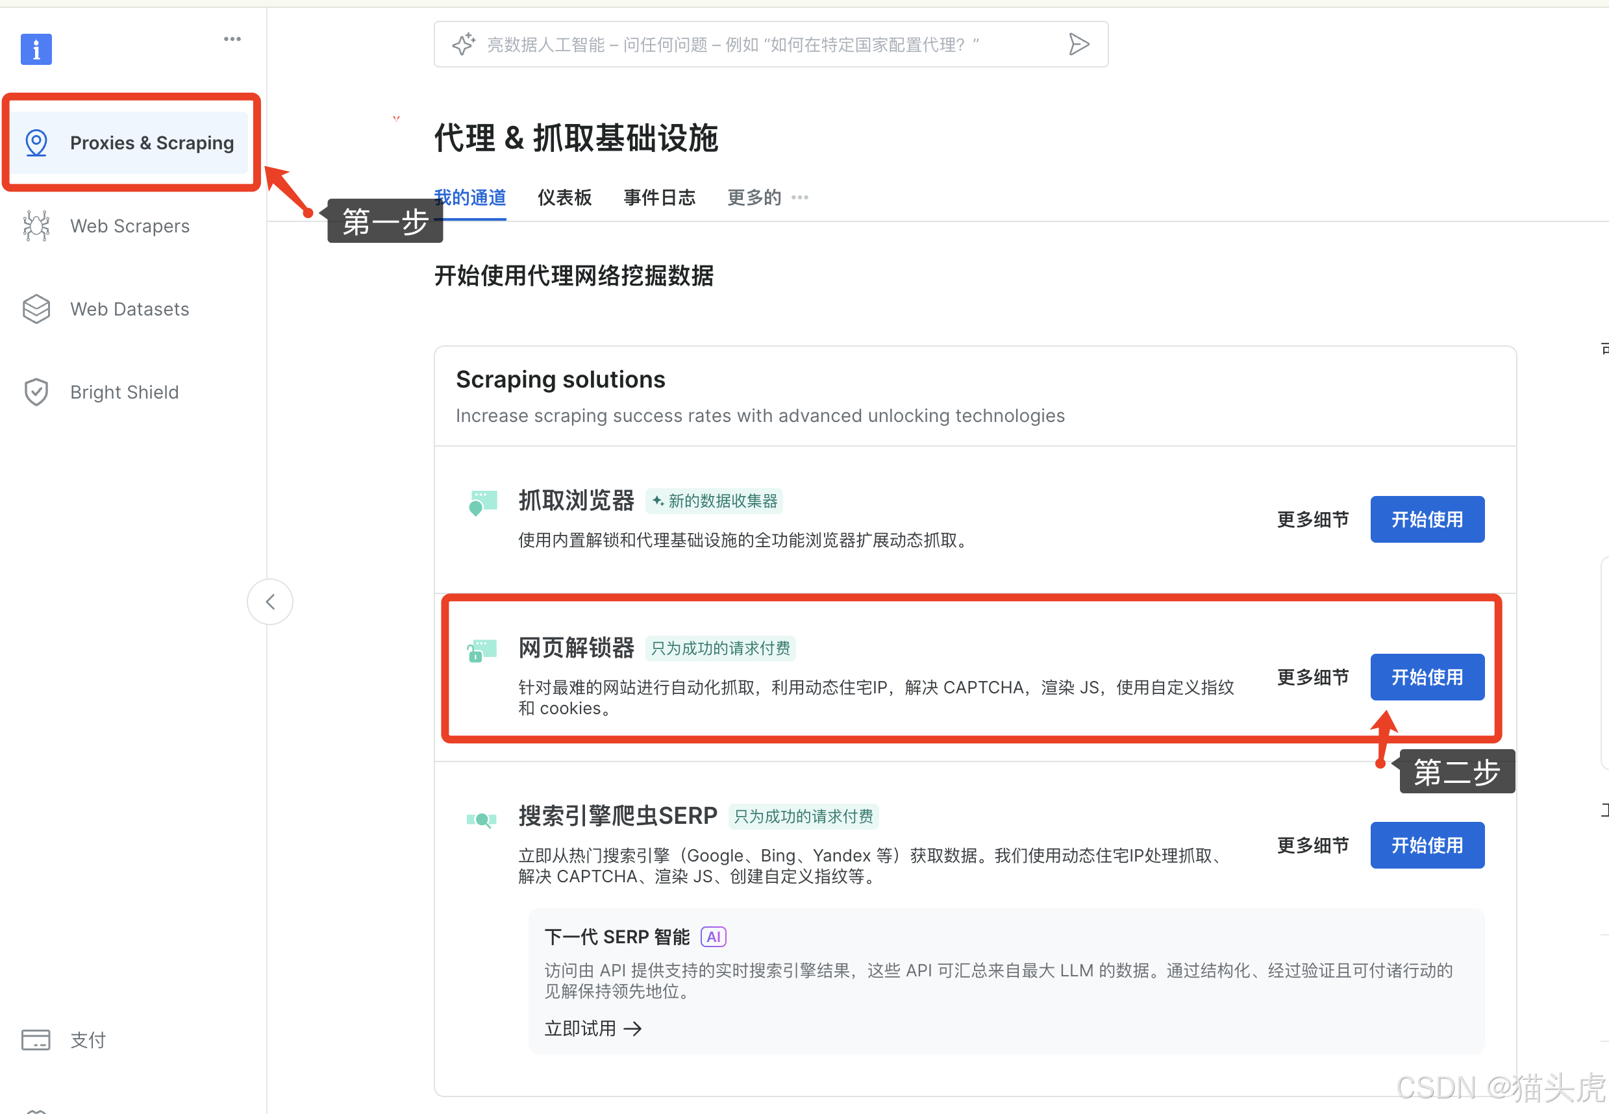Click 开始使用 for 网页解锁器
Viewport: 1609px width, 1114px height.
point(1427,676)
